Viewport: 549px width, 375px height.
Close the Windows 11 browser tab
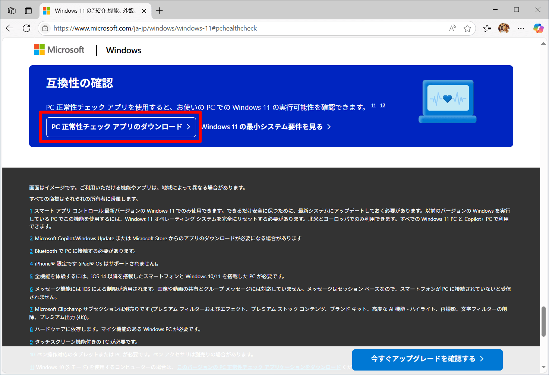click(x=144, y=11)
